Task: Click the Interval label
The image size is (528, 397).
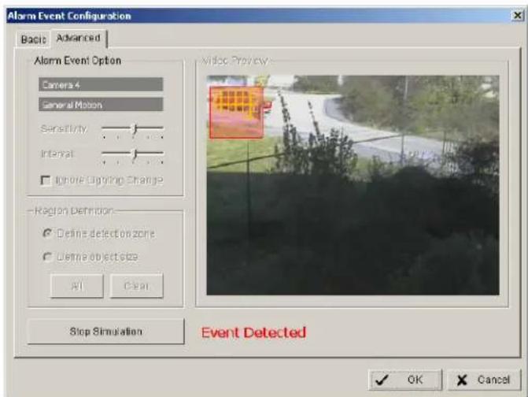Action: coord(57,154)
